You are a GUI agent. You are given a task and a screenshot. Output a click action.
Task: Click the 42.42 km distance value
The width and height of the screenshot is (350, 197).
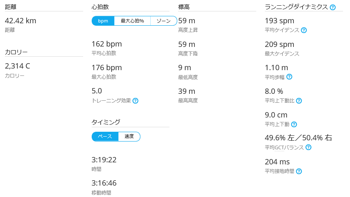click(x=20, y=21)
